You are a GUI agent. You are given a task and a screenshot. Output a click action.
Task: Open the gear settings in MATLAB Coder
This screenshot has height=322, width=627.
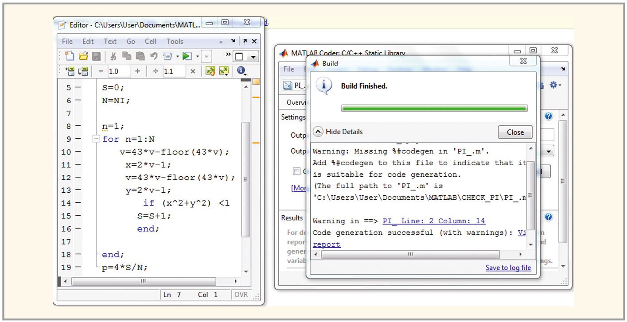tap(554, 85)
